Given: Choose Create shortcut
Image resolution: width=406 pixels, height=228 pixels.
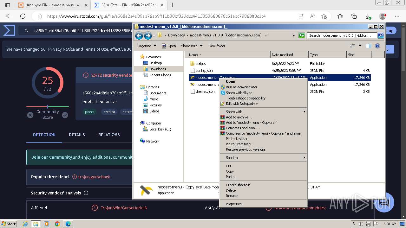Looking at the screenshot, I should (263, 185).
